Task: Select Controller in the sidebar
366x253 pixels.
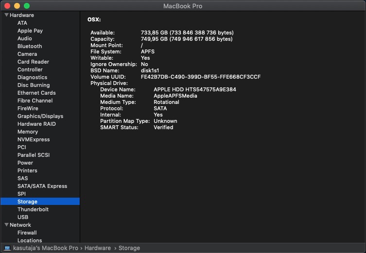Action: click(30, 69)
